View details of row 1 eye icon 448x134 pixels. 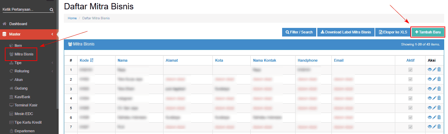[x=430, y=70]
